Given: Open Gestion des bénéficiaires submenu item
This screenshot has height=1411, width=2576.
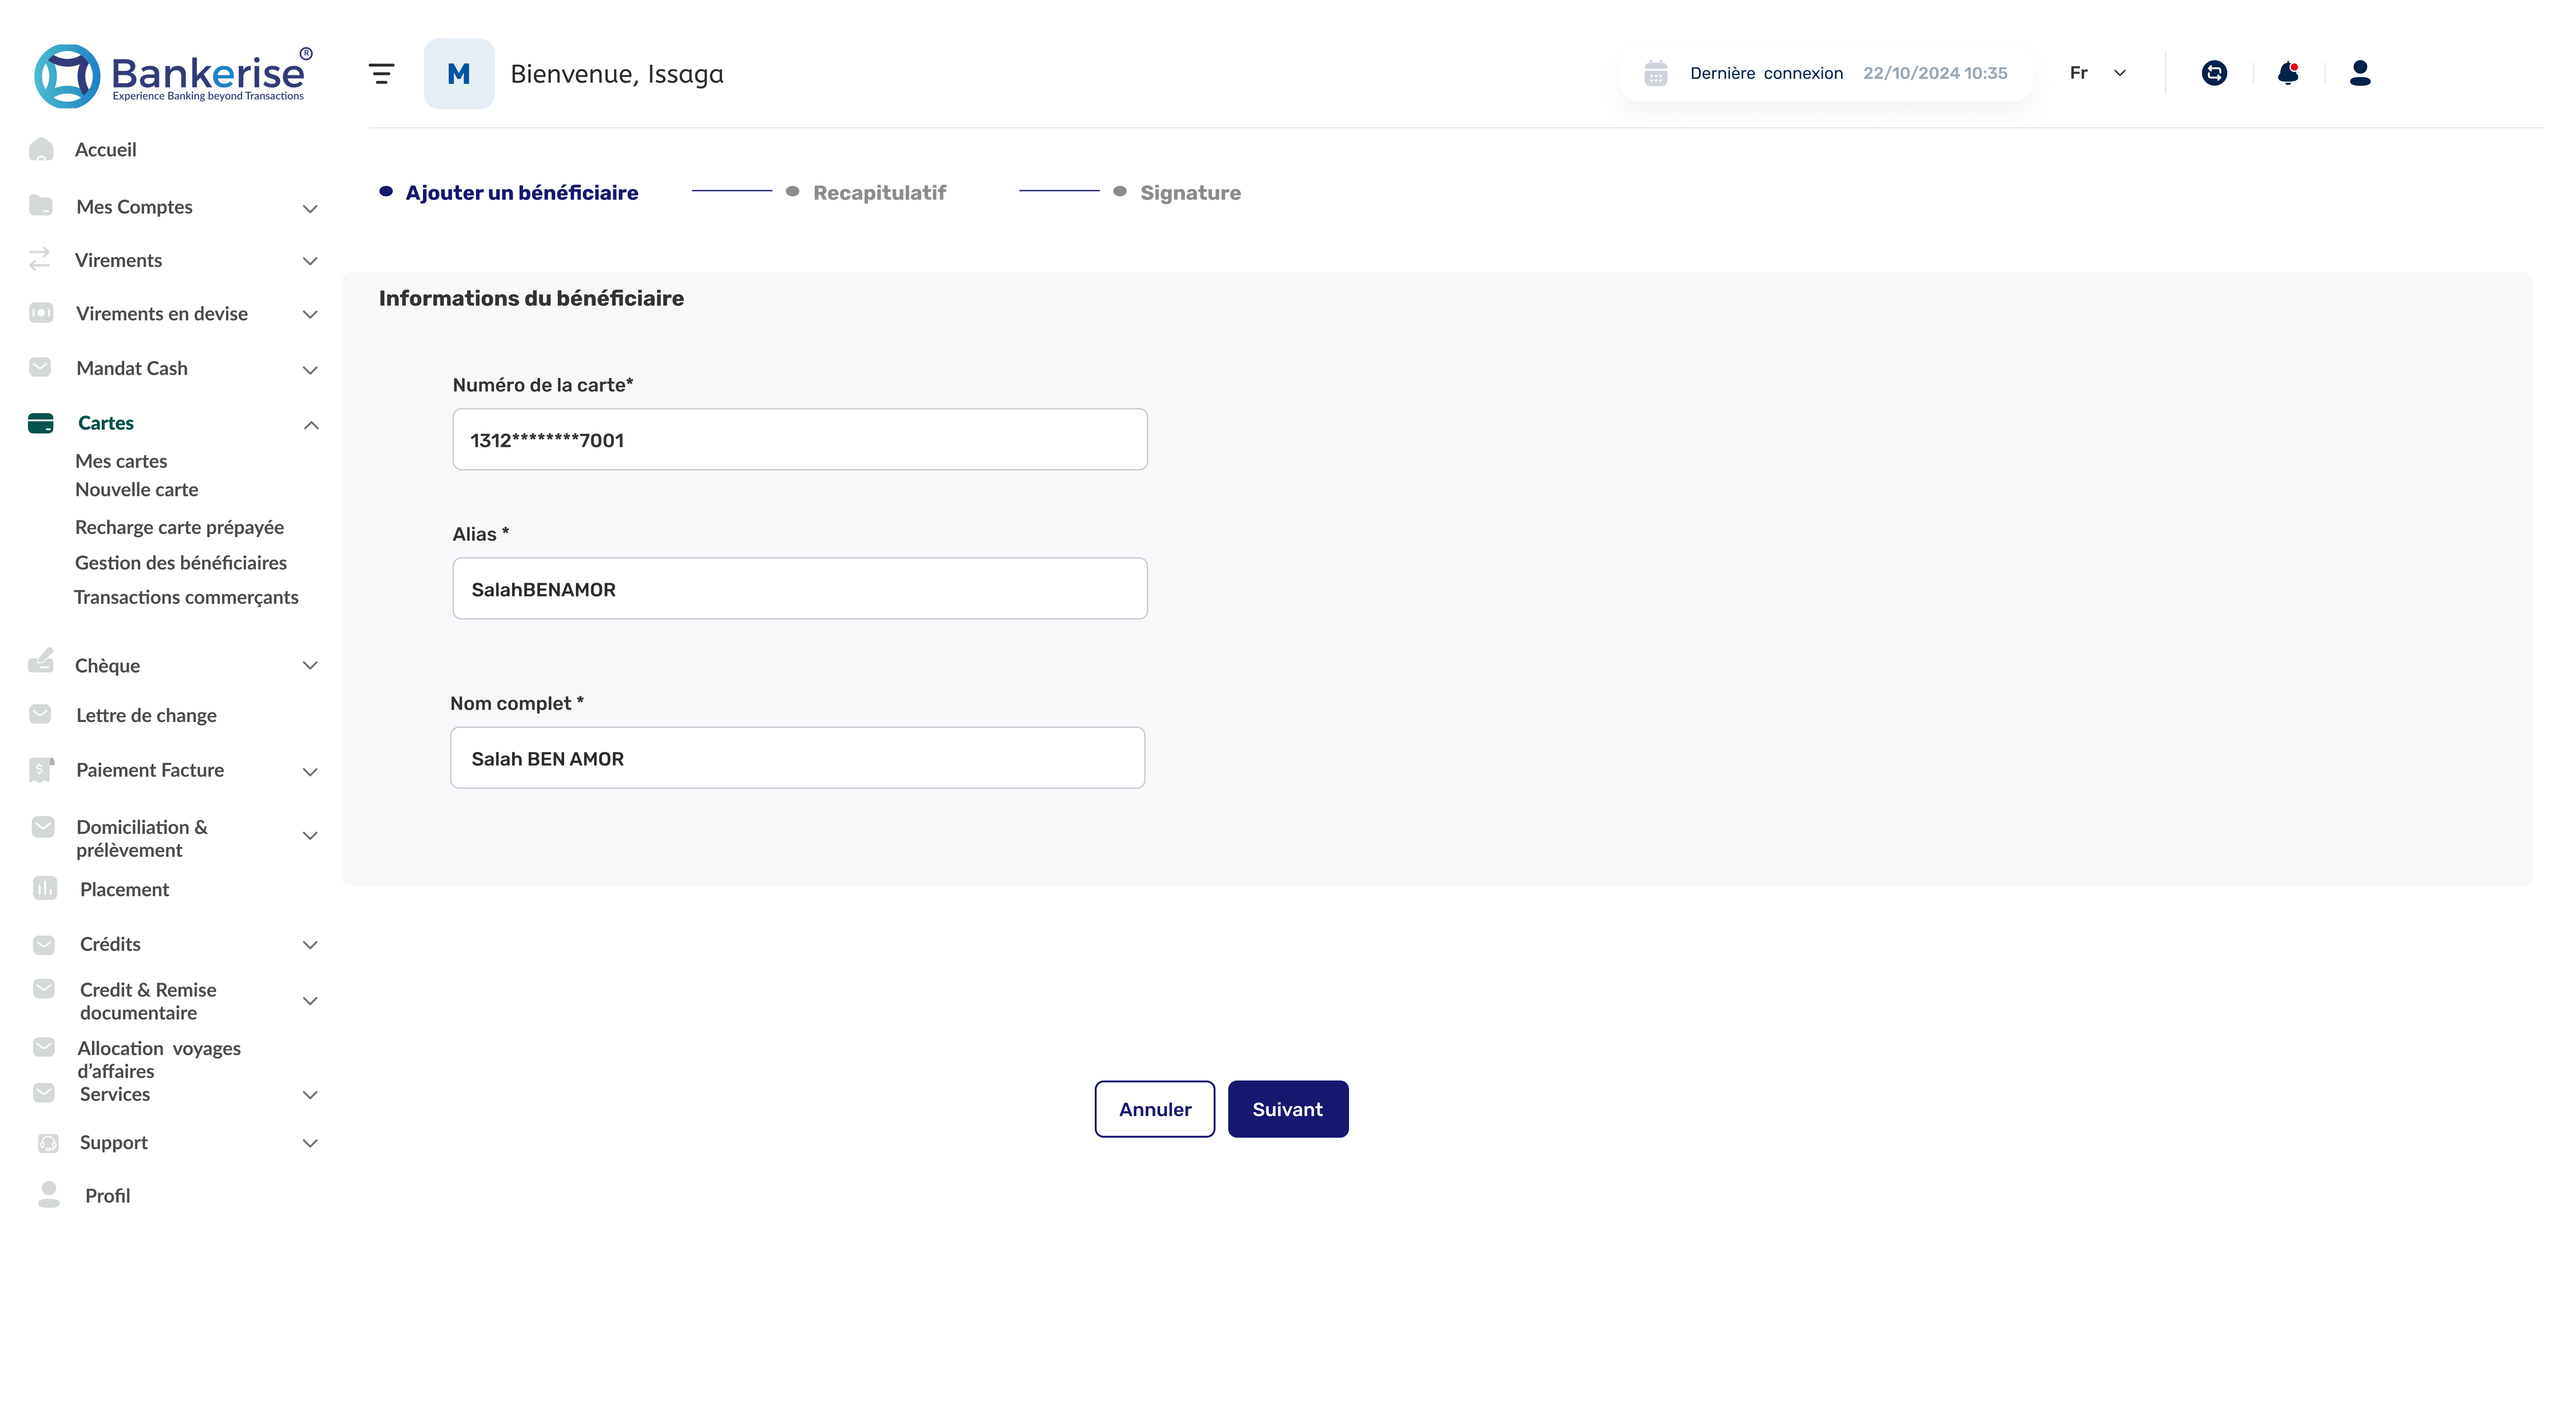Looking at the screenshot, I should pos(181,563).
